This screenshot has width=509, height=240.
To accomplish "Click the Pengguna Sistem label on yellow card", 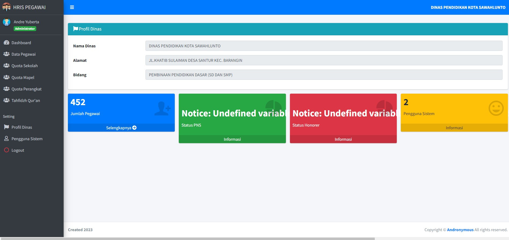I will 419,113.
